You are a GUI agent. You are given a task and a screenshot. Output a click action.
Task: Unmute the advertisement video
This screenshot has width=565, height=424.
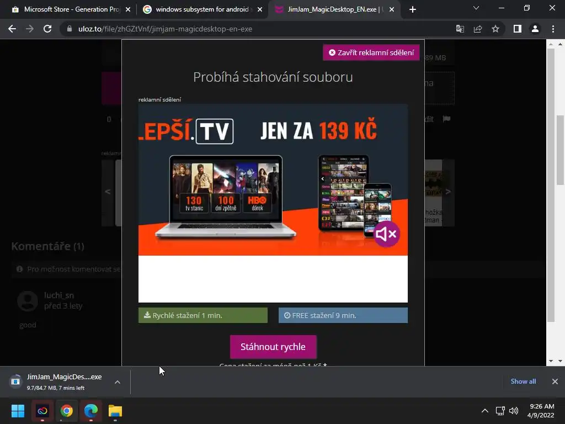[386, 234]
